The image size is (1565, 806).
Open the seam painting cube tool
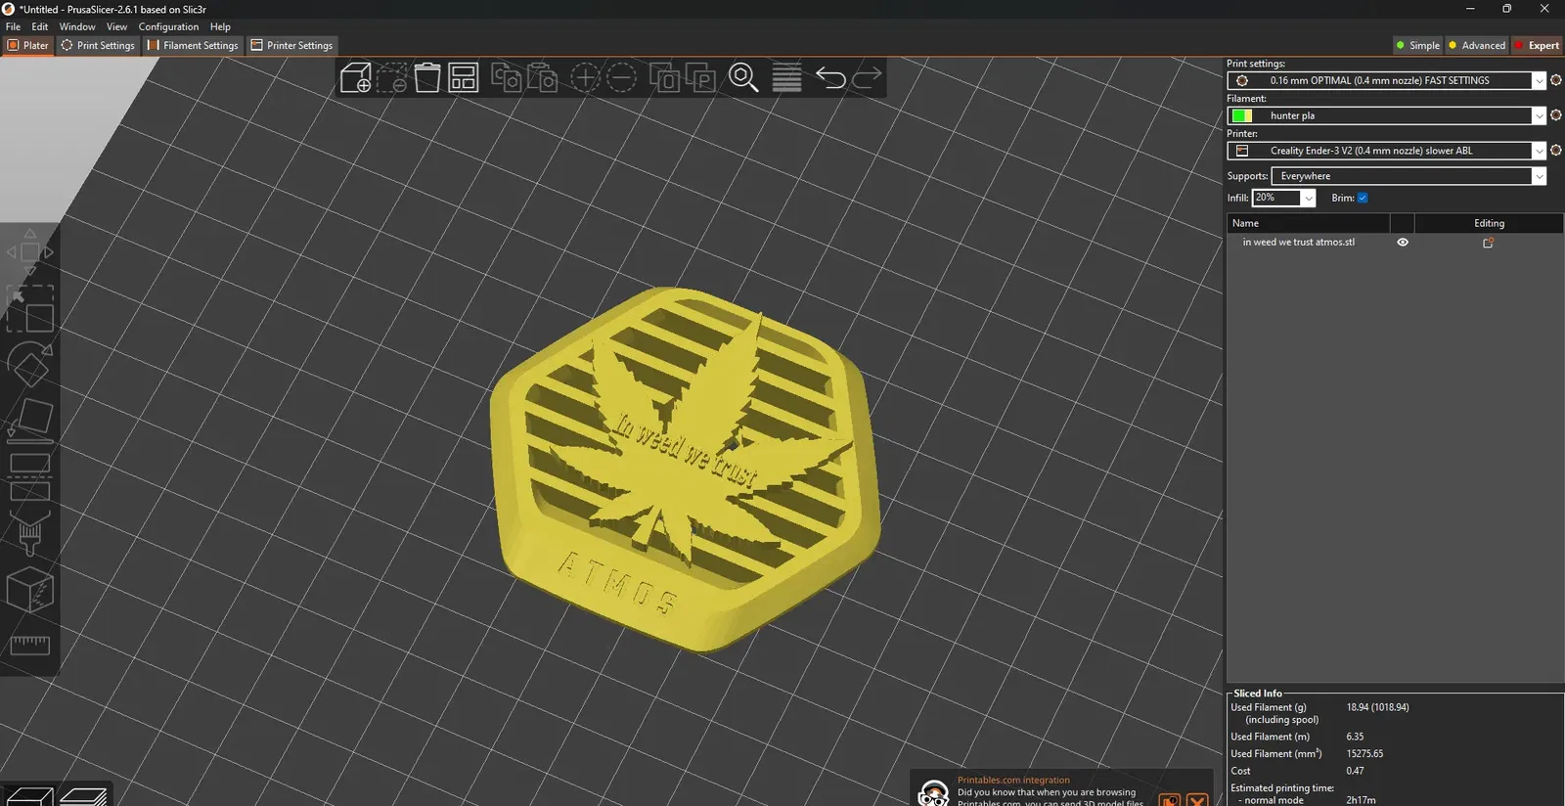(29, 589)
